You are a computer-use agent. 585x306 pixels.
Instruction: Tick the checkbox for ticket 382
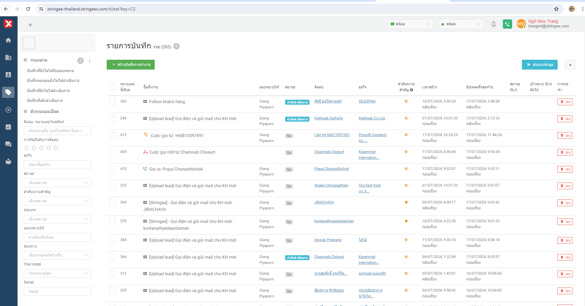click(112, 102)
